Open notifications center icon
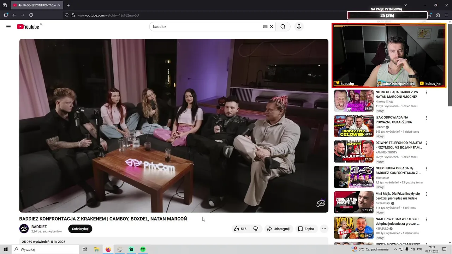Screen dimensions: 452x254 (445, 249)
